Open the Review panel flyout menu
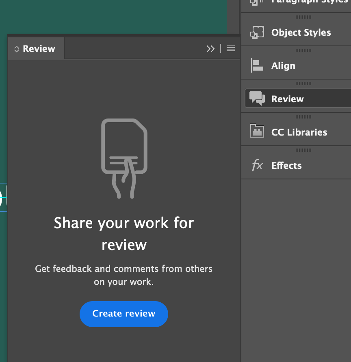The height and width of the screenshot is (362, 351). (x=230, y=48)
